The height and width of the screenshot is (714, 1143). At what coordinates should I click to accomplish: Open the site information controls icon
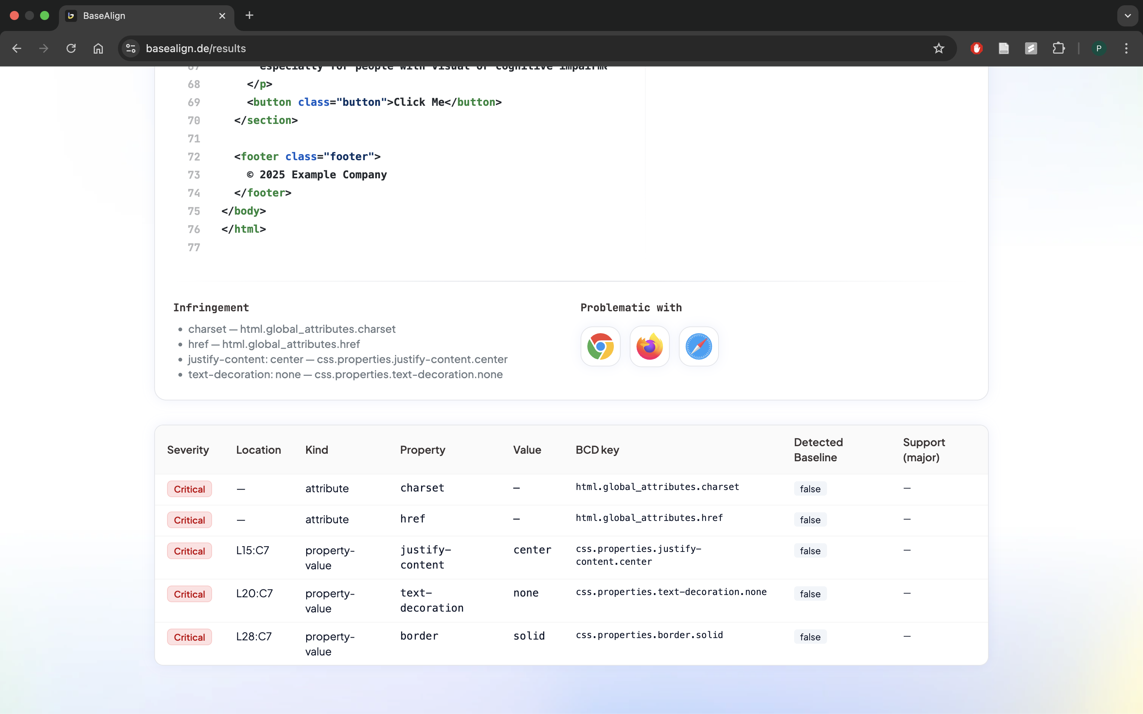(131, 48)
